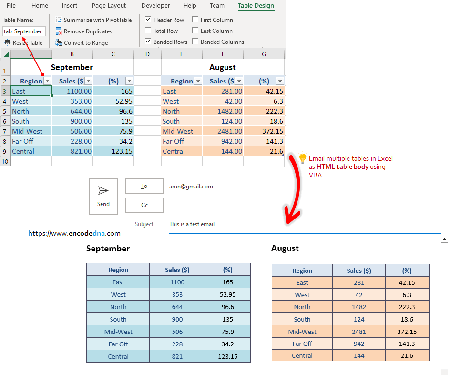This screenshot has height=375, width=450.
Task: Switch to the Developer tab
Action: tap(155, 6)
